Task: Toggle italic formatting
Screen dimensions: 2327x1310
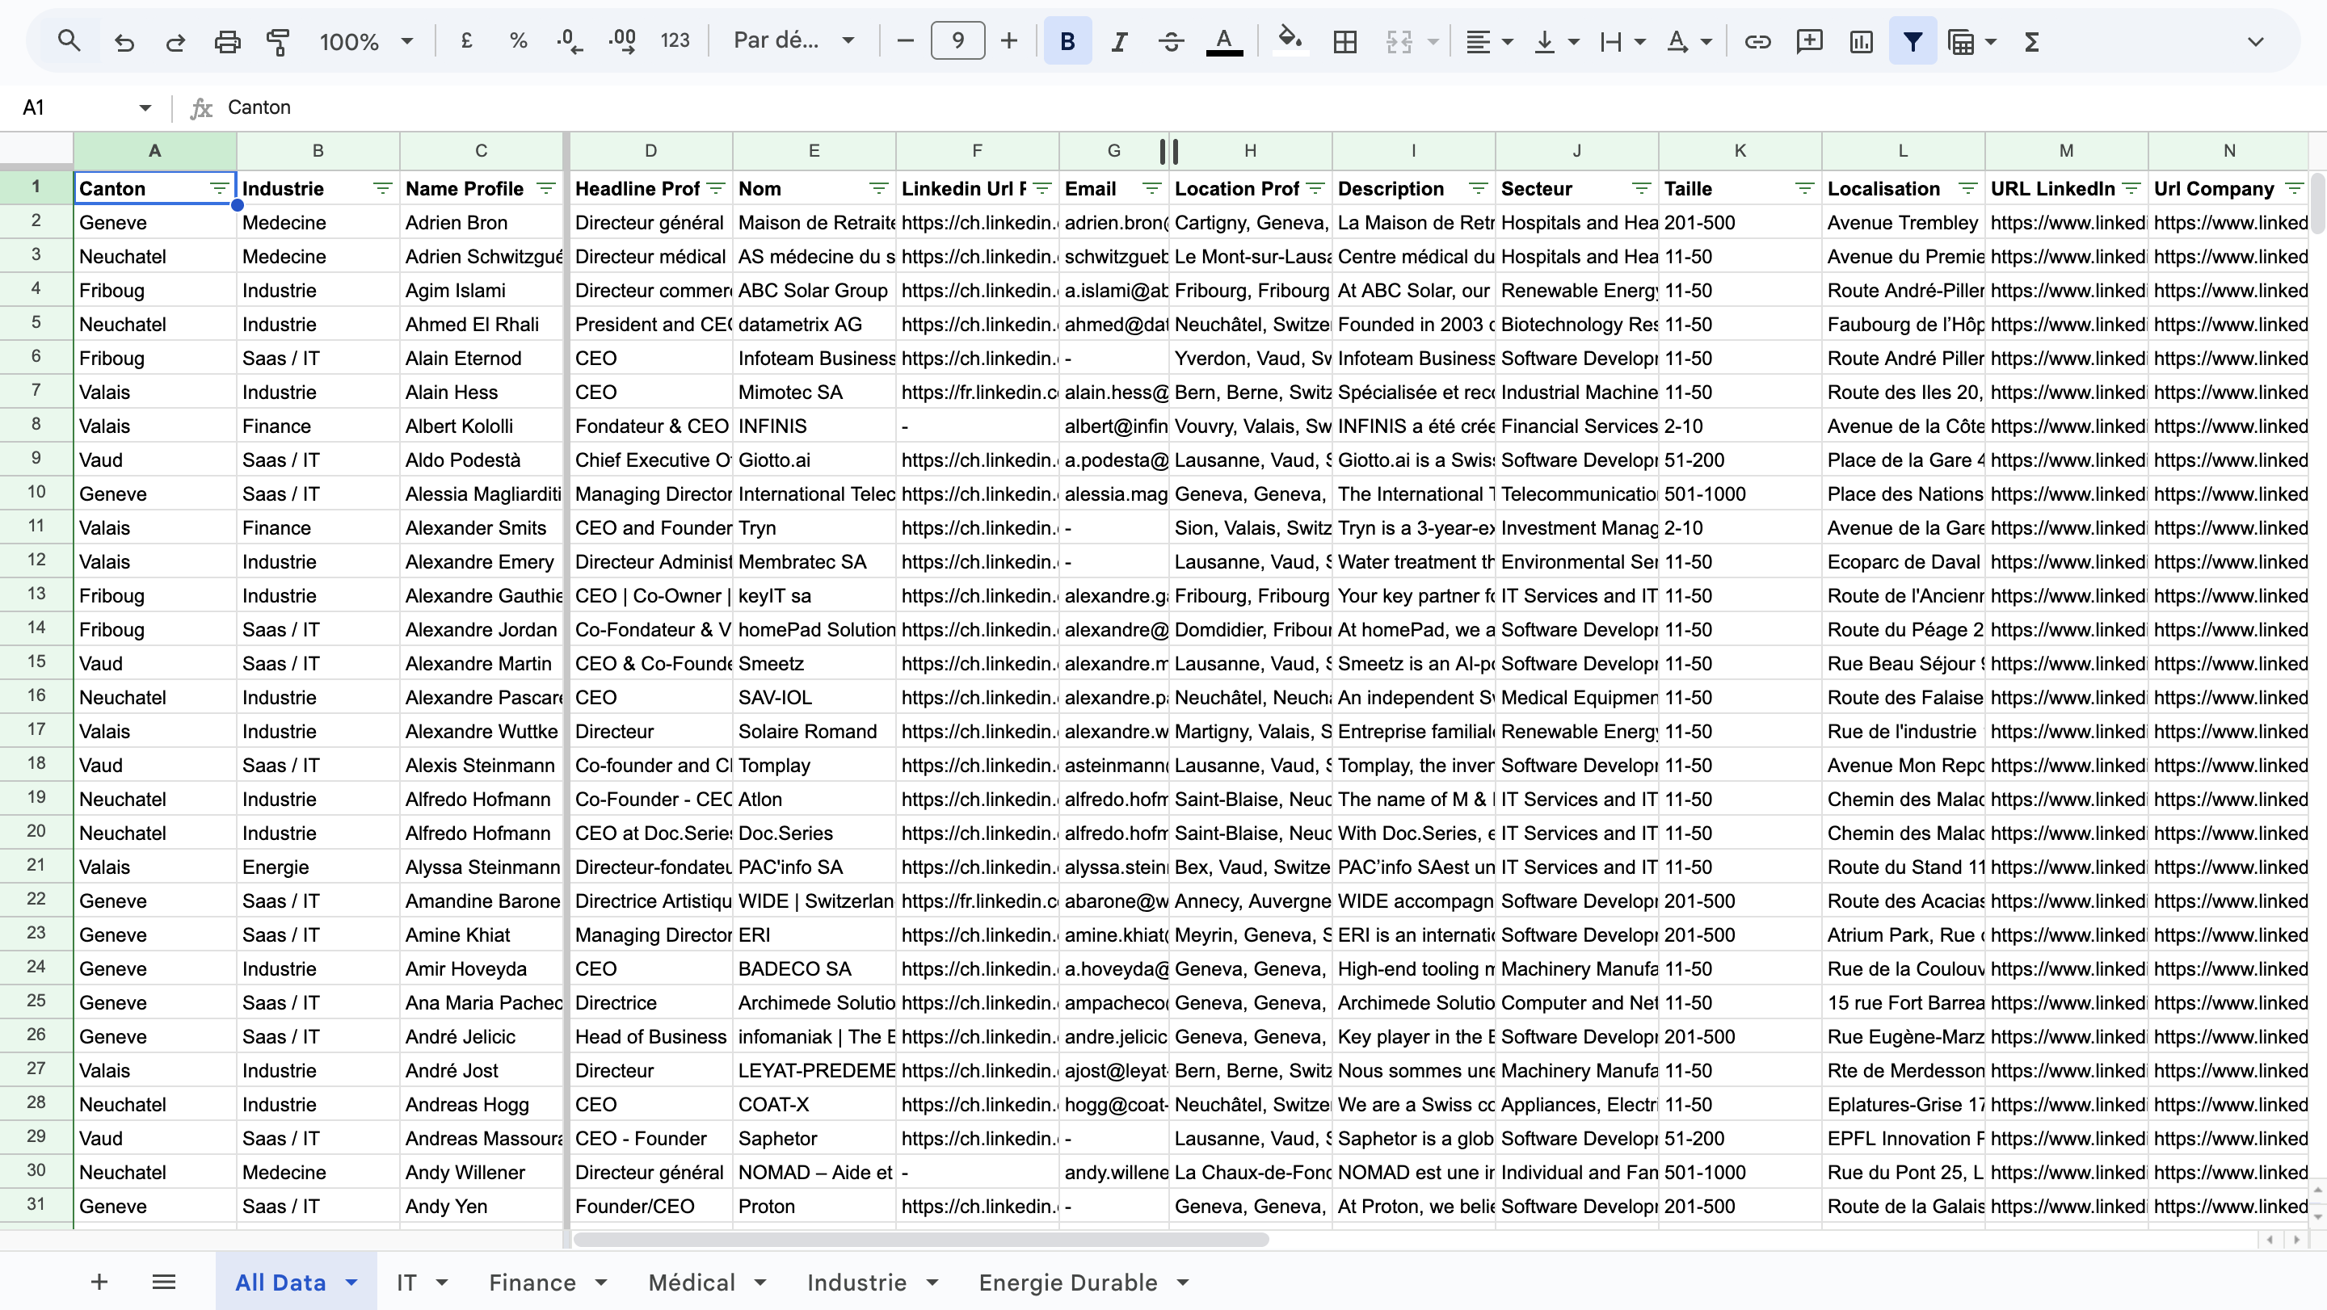Action: click(x=1119, y=41)
